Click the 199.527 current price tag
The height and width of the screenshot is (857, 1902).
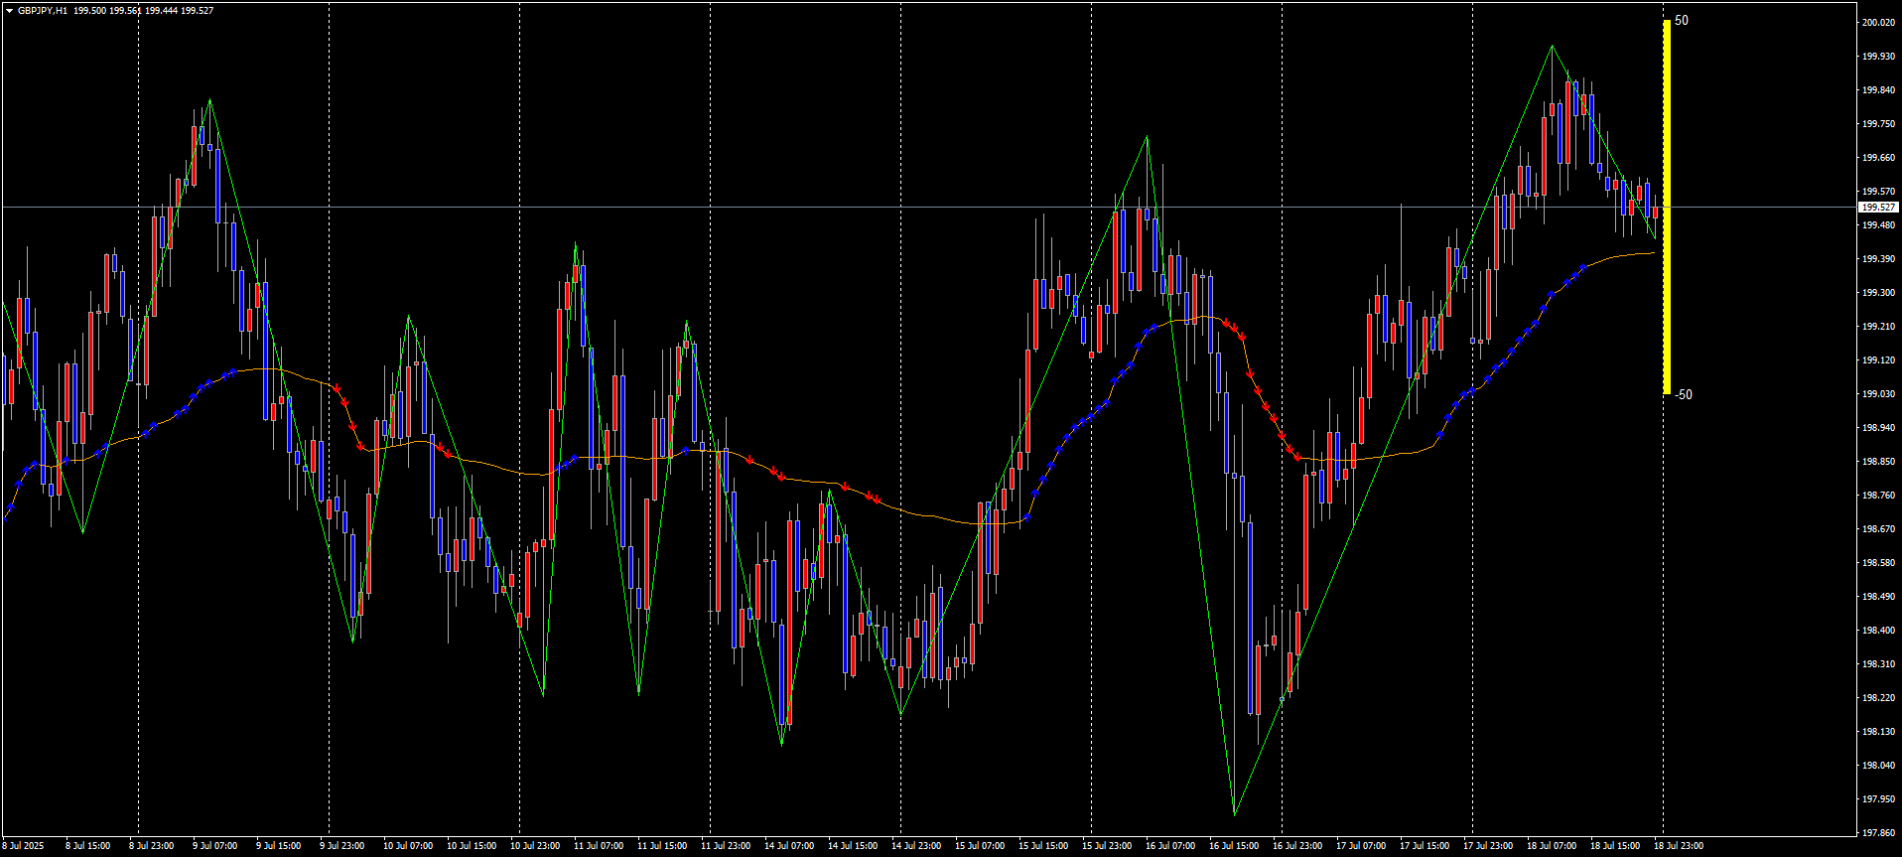pos(1878,208)
